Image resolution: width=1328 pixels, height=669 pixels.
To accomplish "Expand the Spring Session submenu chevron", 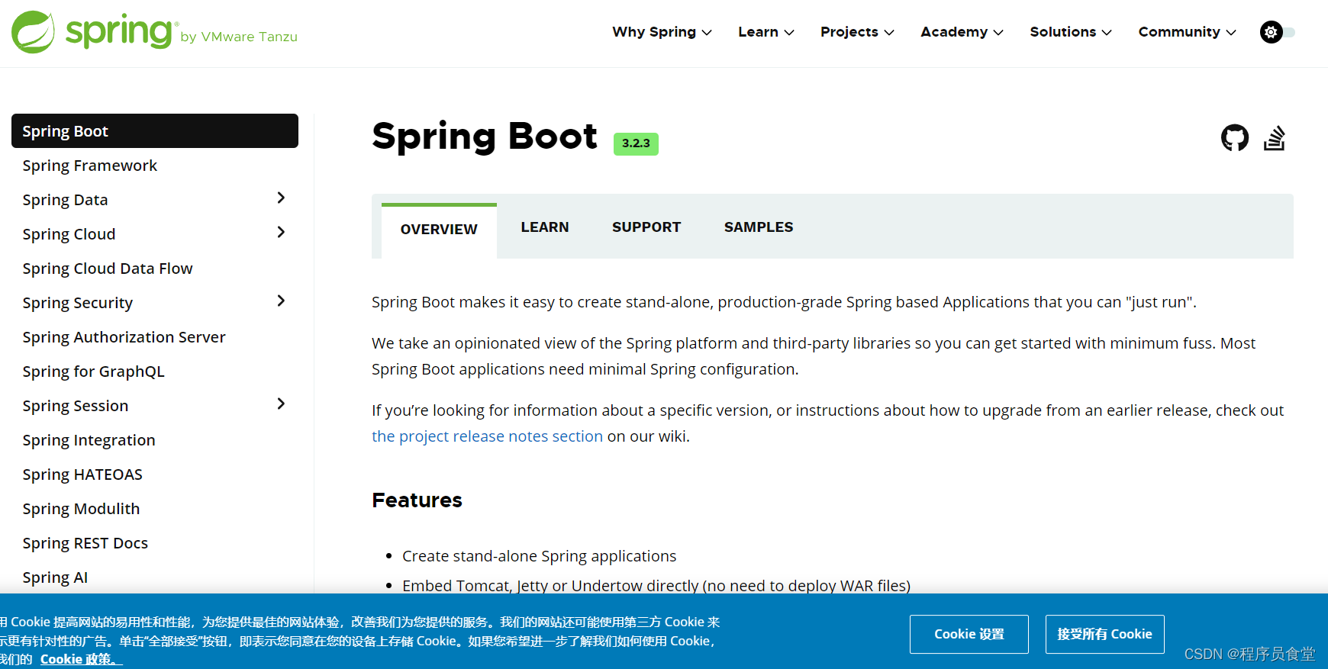I will (281, 404).
